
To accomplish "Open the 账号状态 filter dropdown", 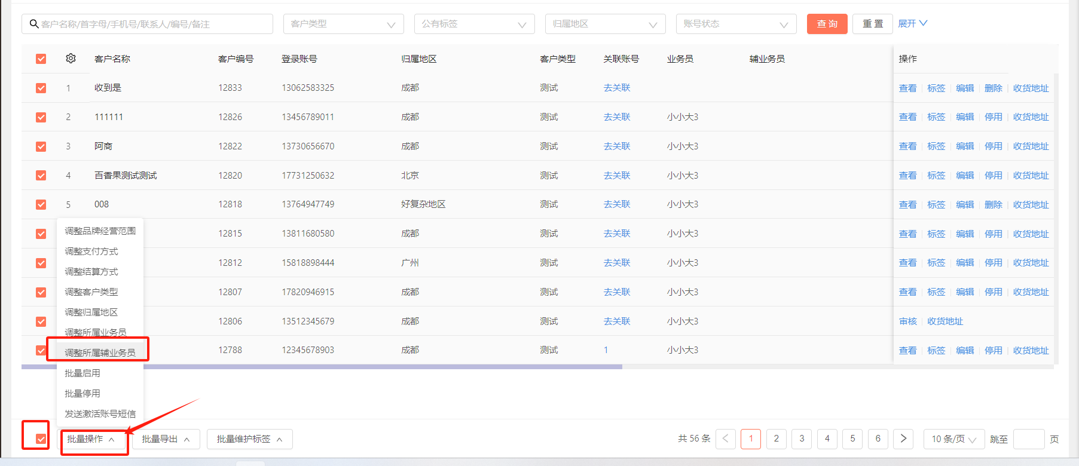I will (x=736, y=24).
